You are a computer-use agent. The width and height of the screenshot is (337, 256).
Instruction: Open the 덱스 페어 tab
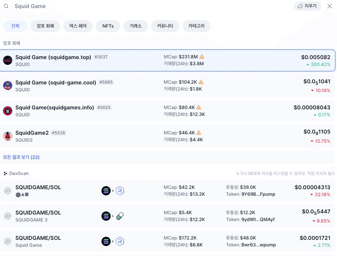pyautogui.click(x=78, y=26)
